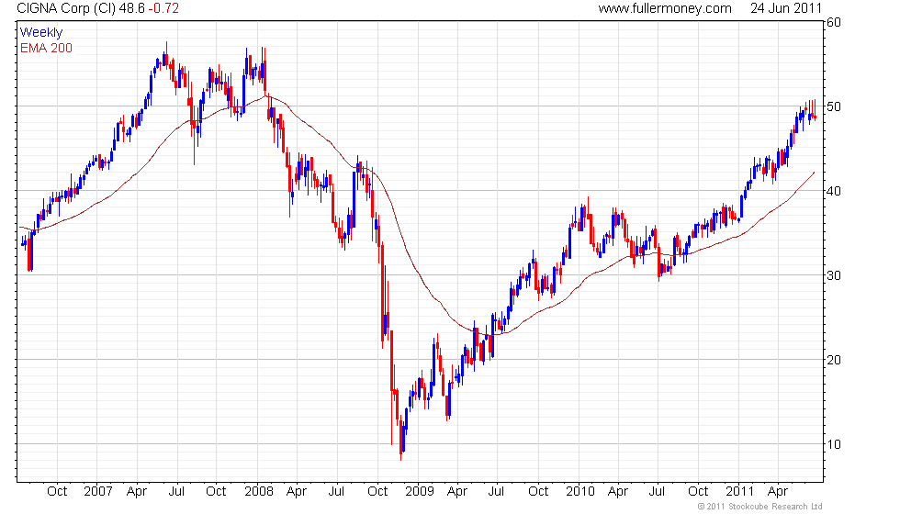The height and width of the screenshot is (514, 900).
Task: Select the 20 price axis label
Action: (834, 360)
